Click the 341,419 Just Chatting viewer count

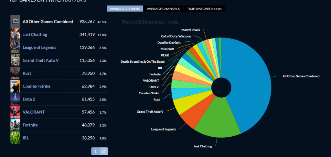point(87,35)
